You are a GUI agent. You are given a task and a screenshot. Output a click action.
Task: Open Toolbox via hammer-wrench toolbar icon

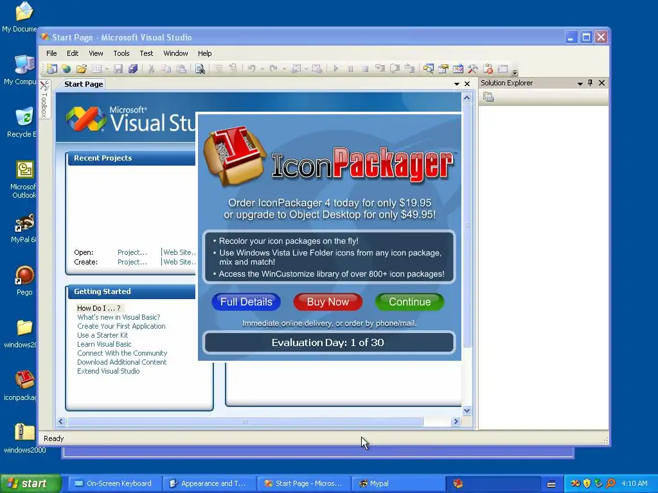point(473,69)
